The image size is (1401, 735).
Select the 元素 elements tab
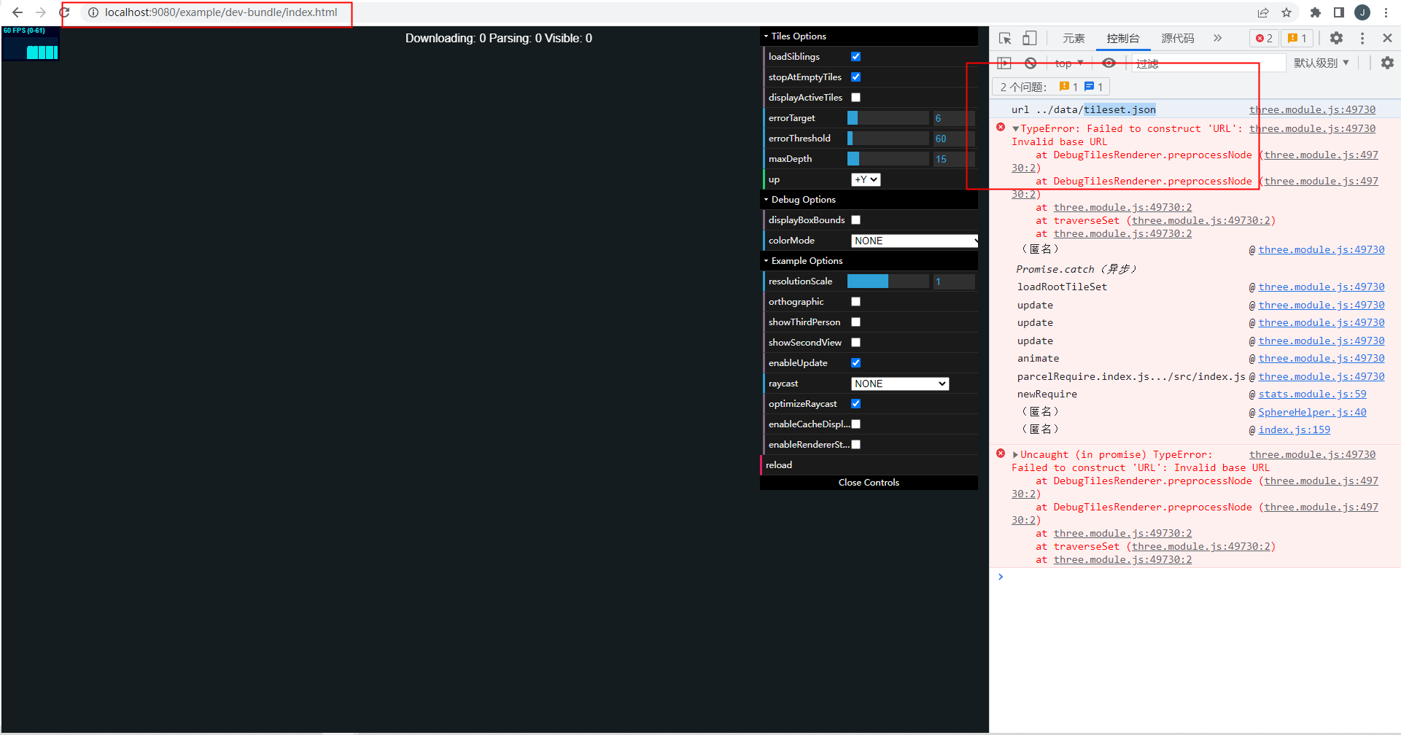point(1073,38)
